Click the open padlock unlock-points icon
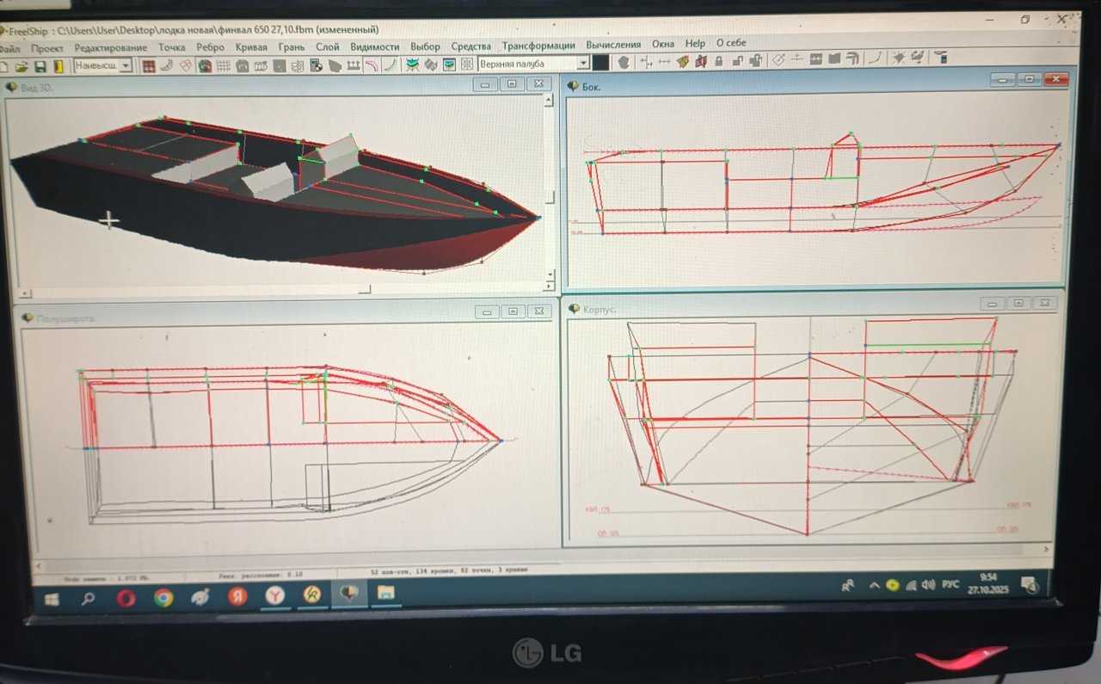The image size is (1101, 684). (x=737, y=61)
